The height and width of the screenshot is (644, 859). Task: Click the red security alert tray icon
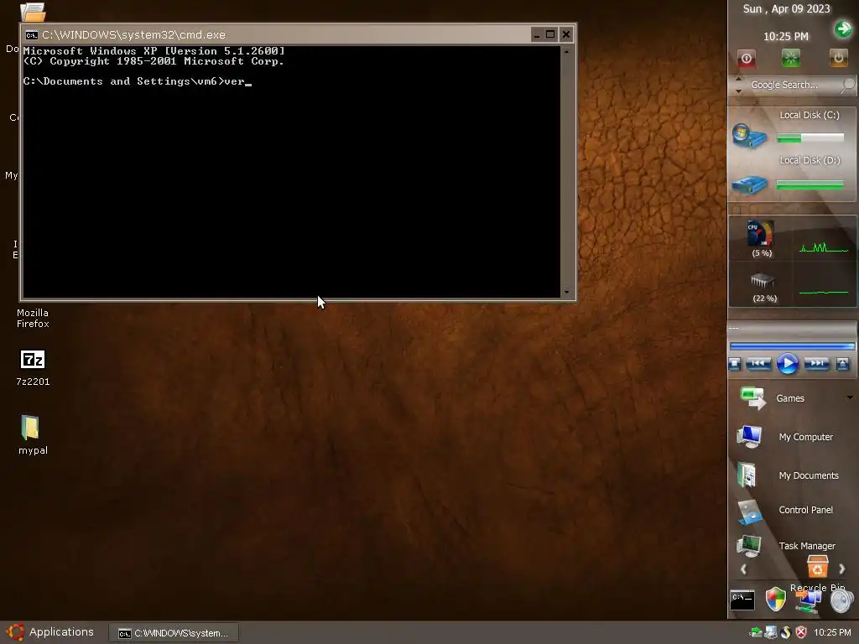pos(801,632)
